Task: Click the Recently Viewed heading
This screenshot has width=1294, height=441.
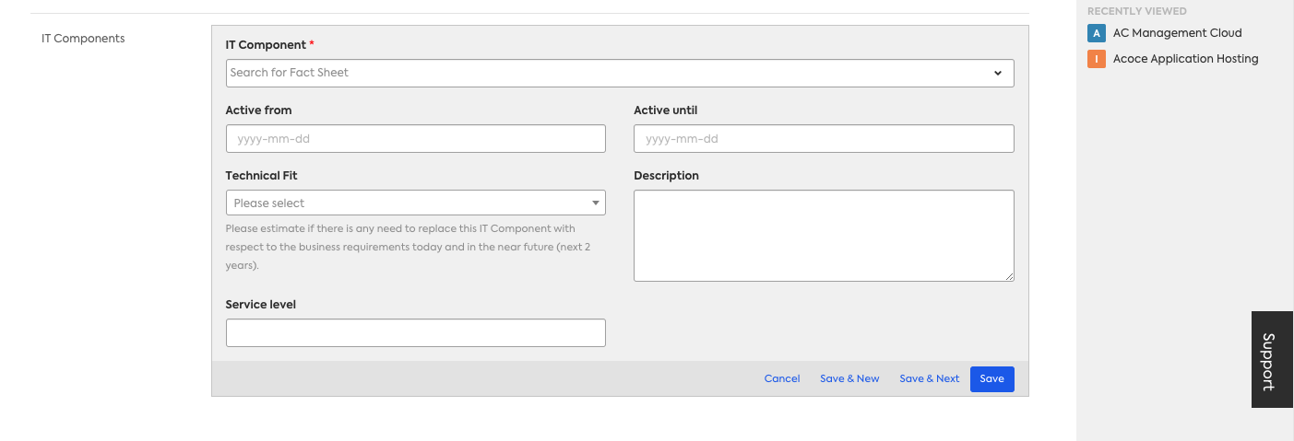Action: tap(1136, 11)
